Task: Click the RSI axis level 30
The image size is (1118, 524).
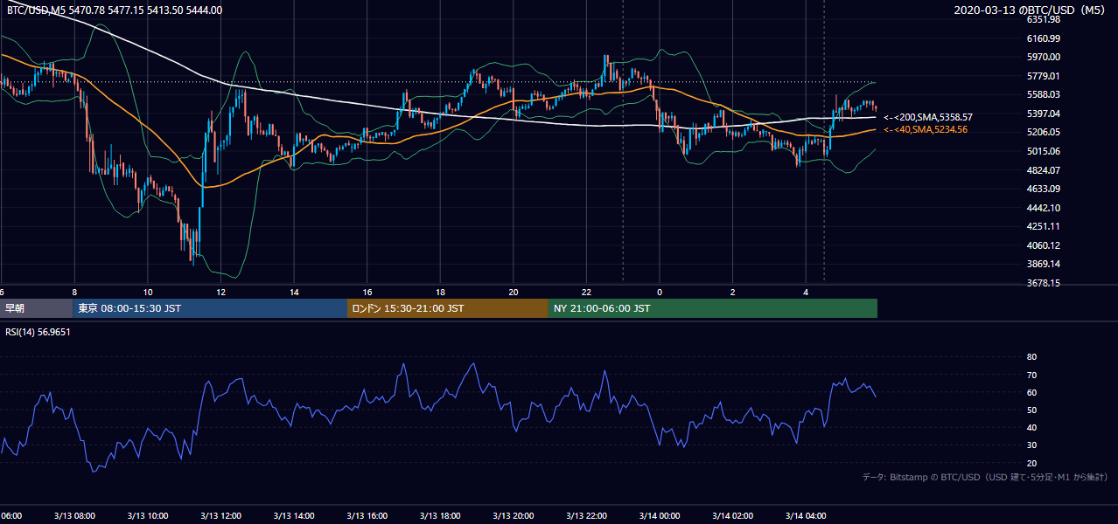Action: pos(1031,445)
